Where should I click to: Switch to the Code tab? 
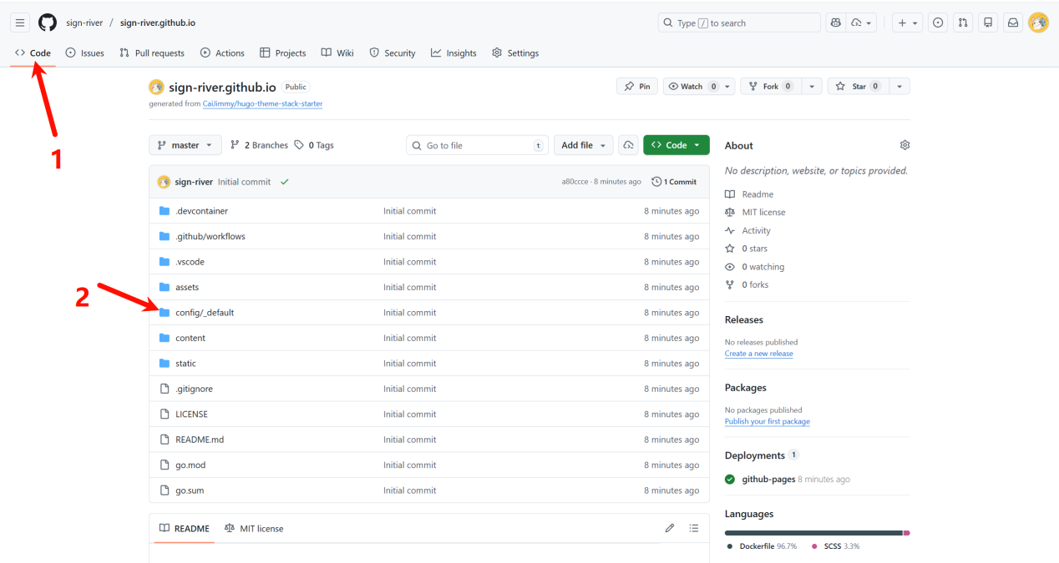pos(33,53)
